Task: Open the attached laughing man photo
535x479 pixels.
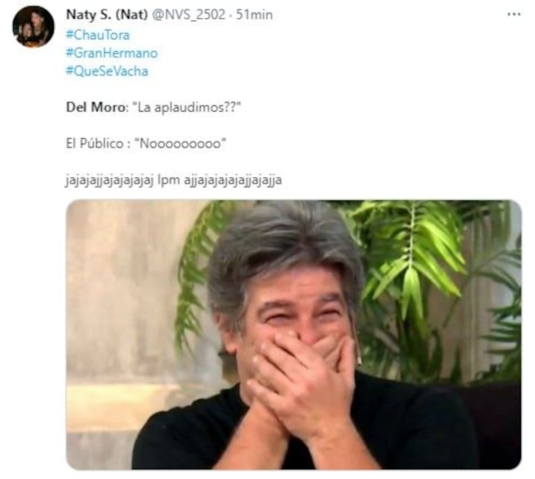Action: pos(294,334)
